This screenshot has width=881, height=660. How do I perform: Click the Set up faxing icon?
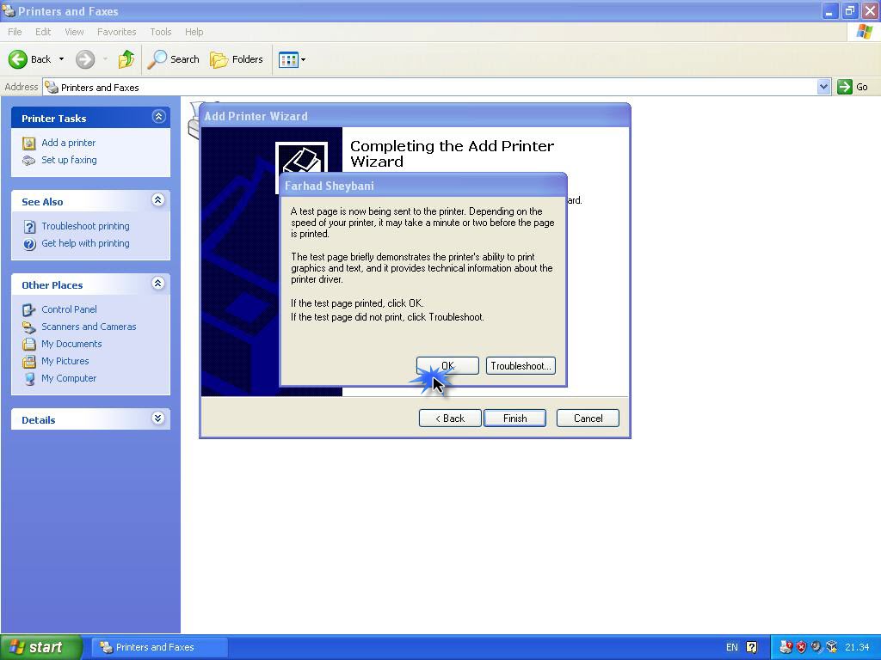pos(29,161)
